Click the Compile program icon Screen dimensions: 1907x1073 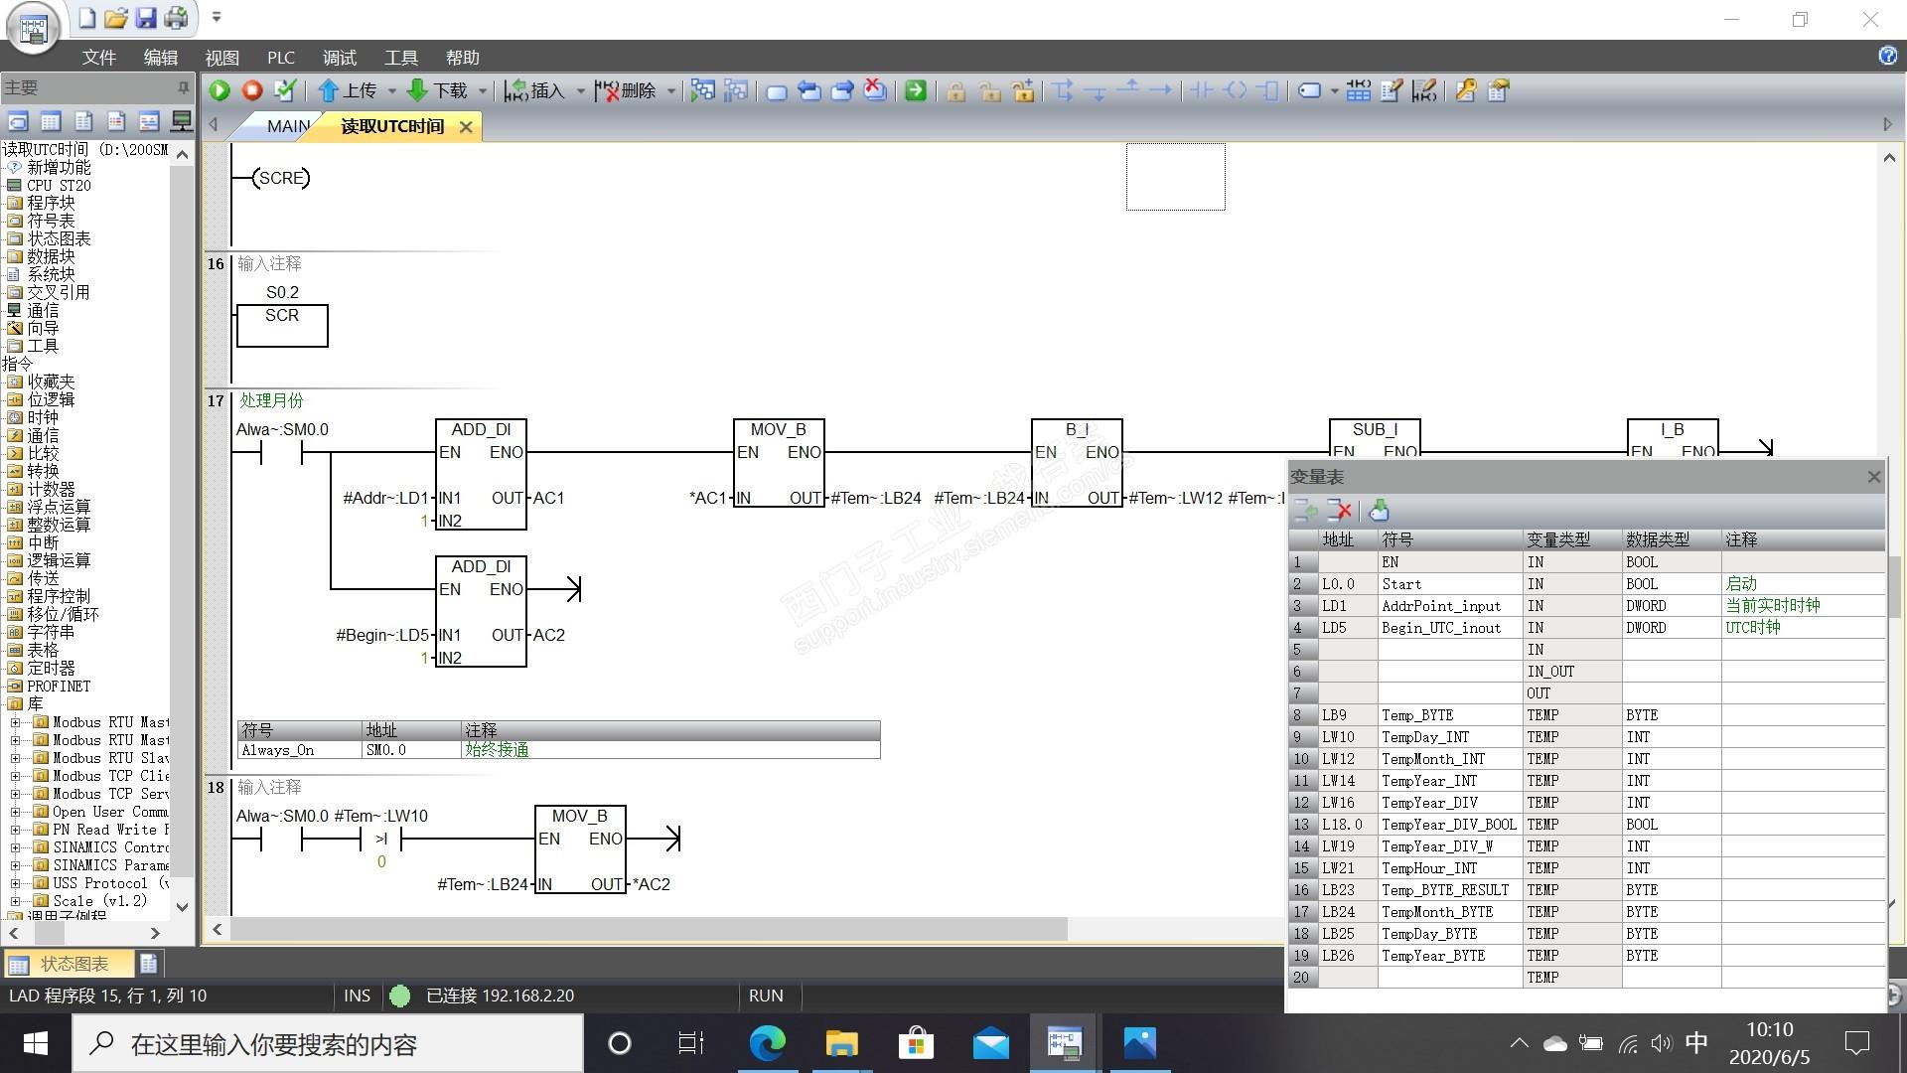point(285,90)
